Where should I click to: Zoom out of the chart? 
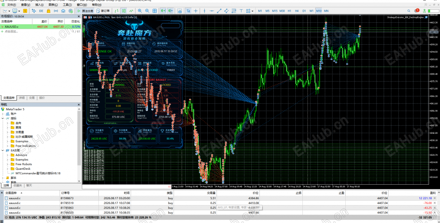click(x=147, y=11)
